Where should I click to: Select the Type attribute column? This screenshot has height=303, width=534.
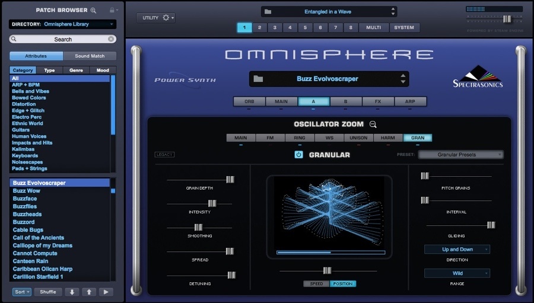click(49, 70)
